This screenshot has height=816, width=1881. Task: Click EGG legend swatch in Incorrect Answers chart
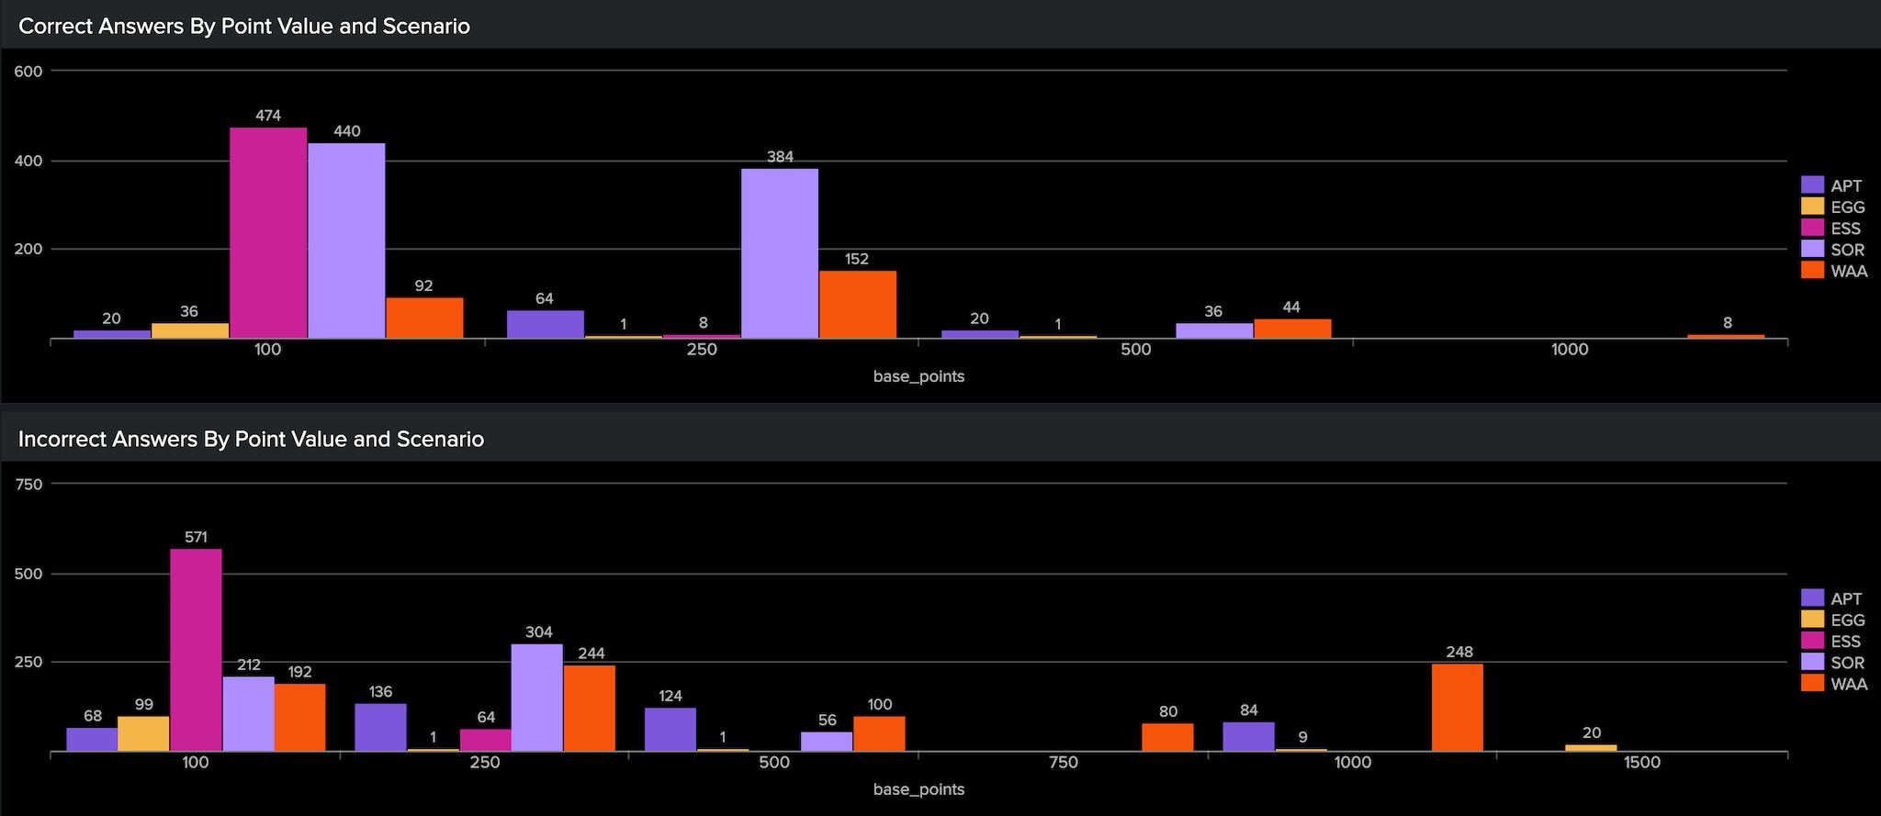pyautogui.click(x=1812, y=620)
